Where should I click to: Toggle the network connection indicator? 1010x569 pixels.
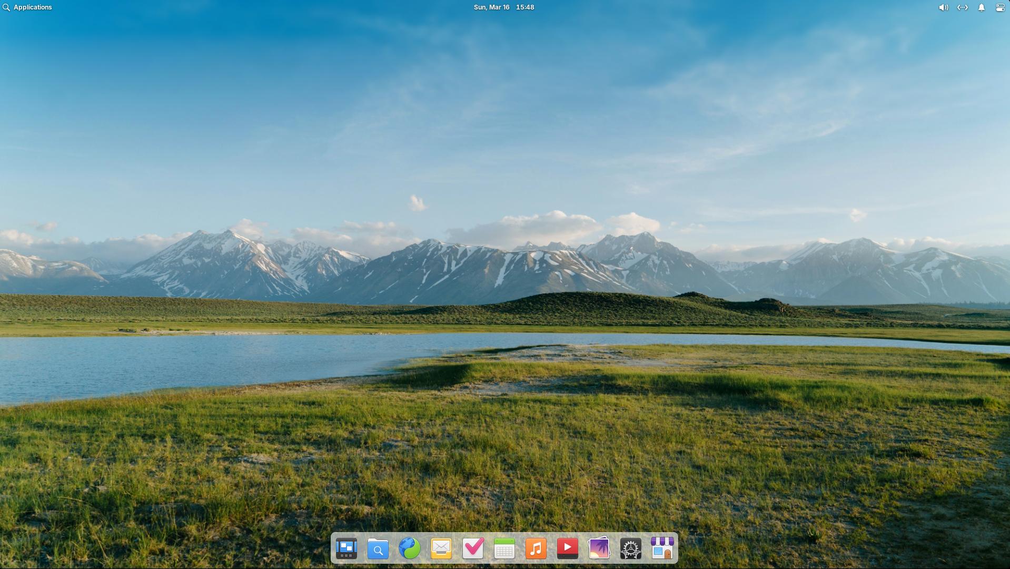[x=962, y=7]
